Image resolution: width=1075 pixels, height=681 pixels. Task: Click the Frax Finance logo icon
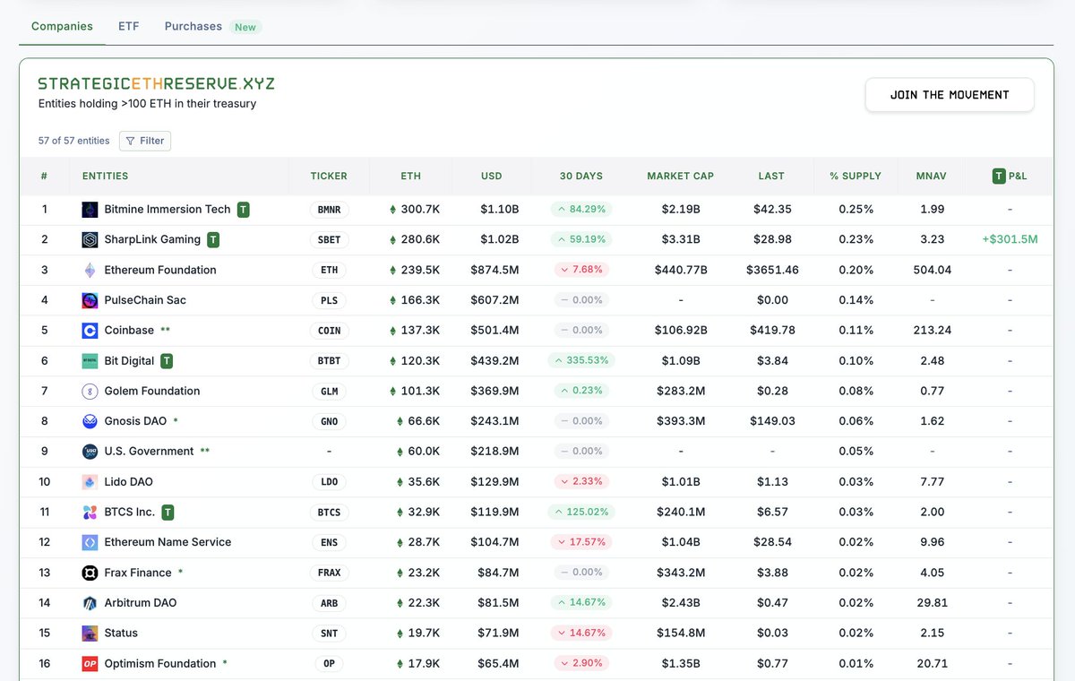[x=90, y=573]
